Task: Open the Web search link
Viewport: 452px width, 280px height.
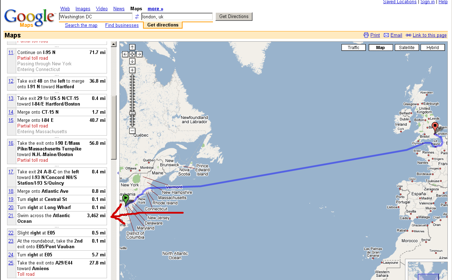Action: point(65,9)
